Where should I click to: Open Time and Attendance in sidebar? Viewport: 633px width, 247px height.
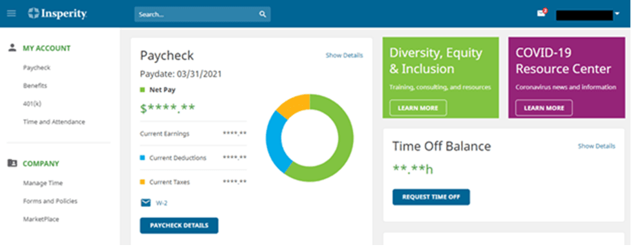tap(54, 122)
